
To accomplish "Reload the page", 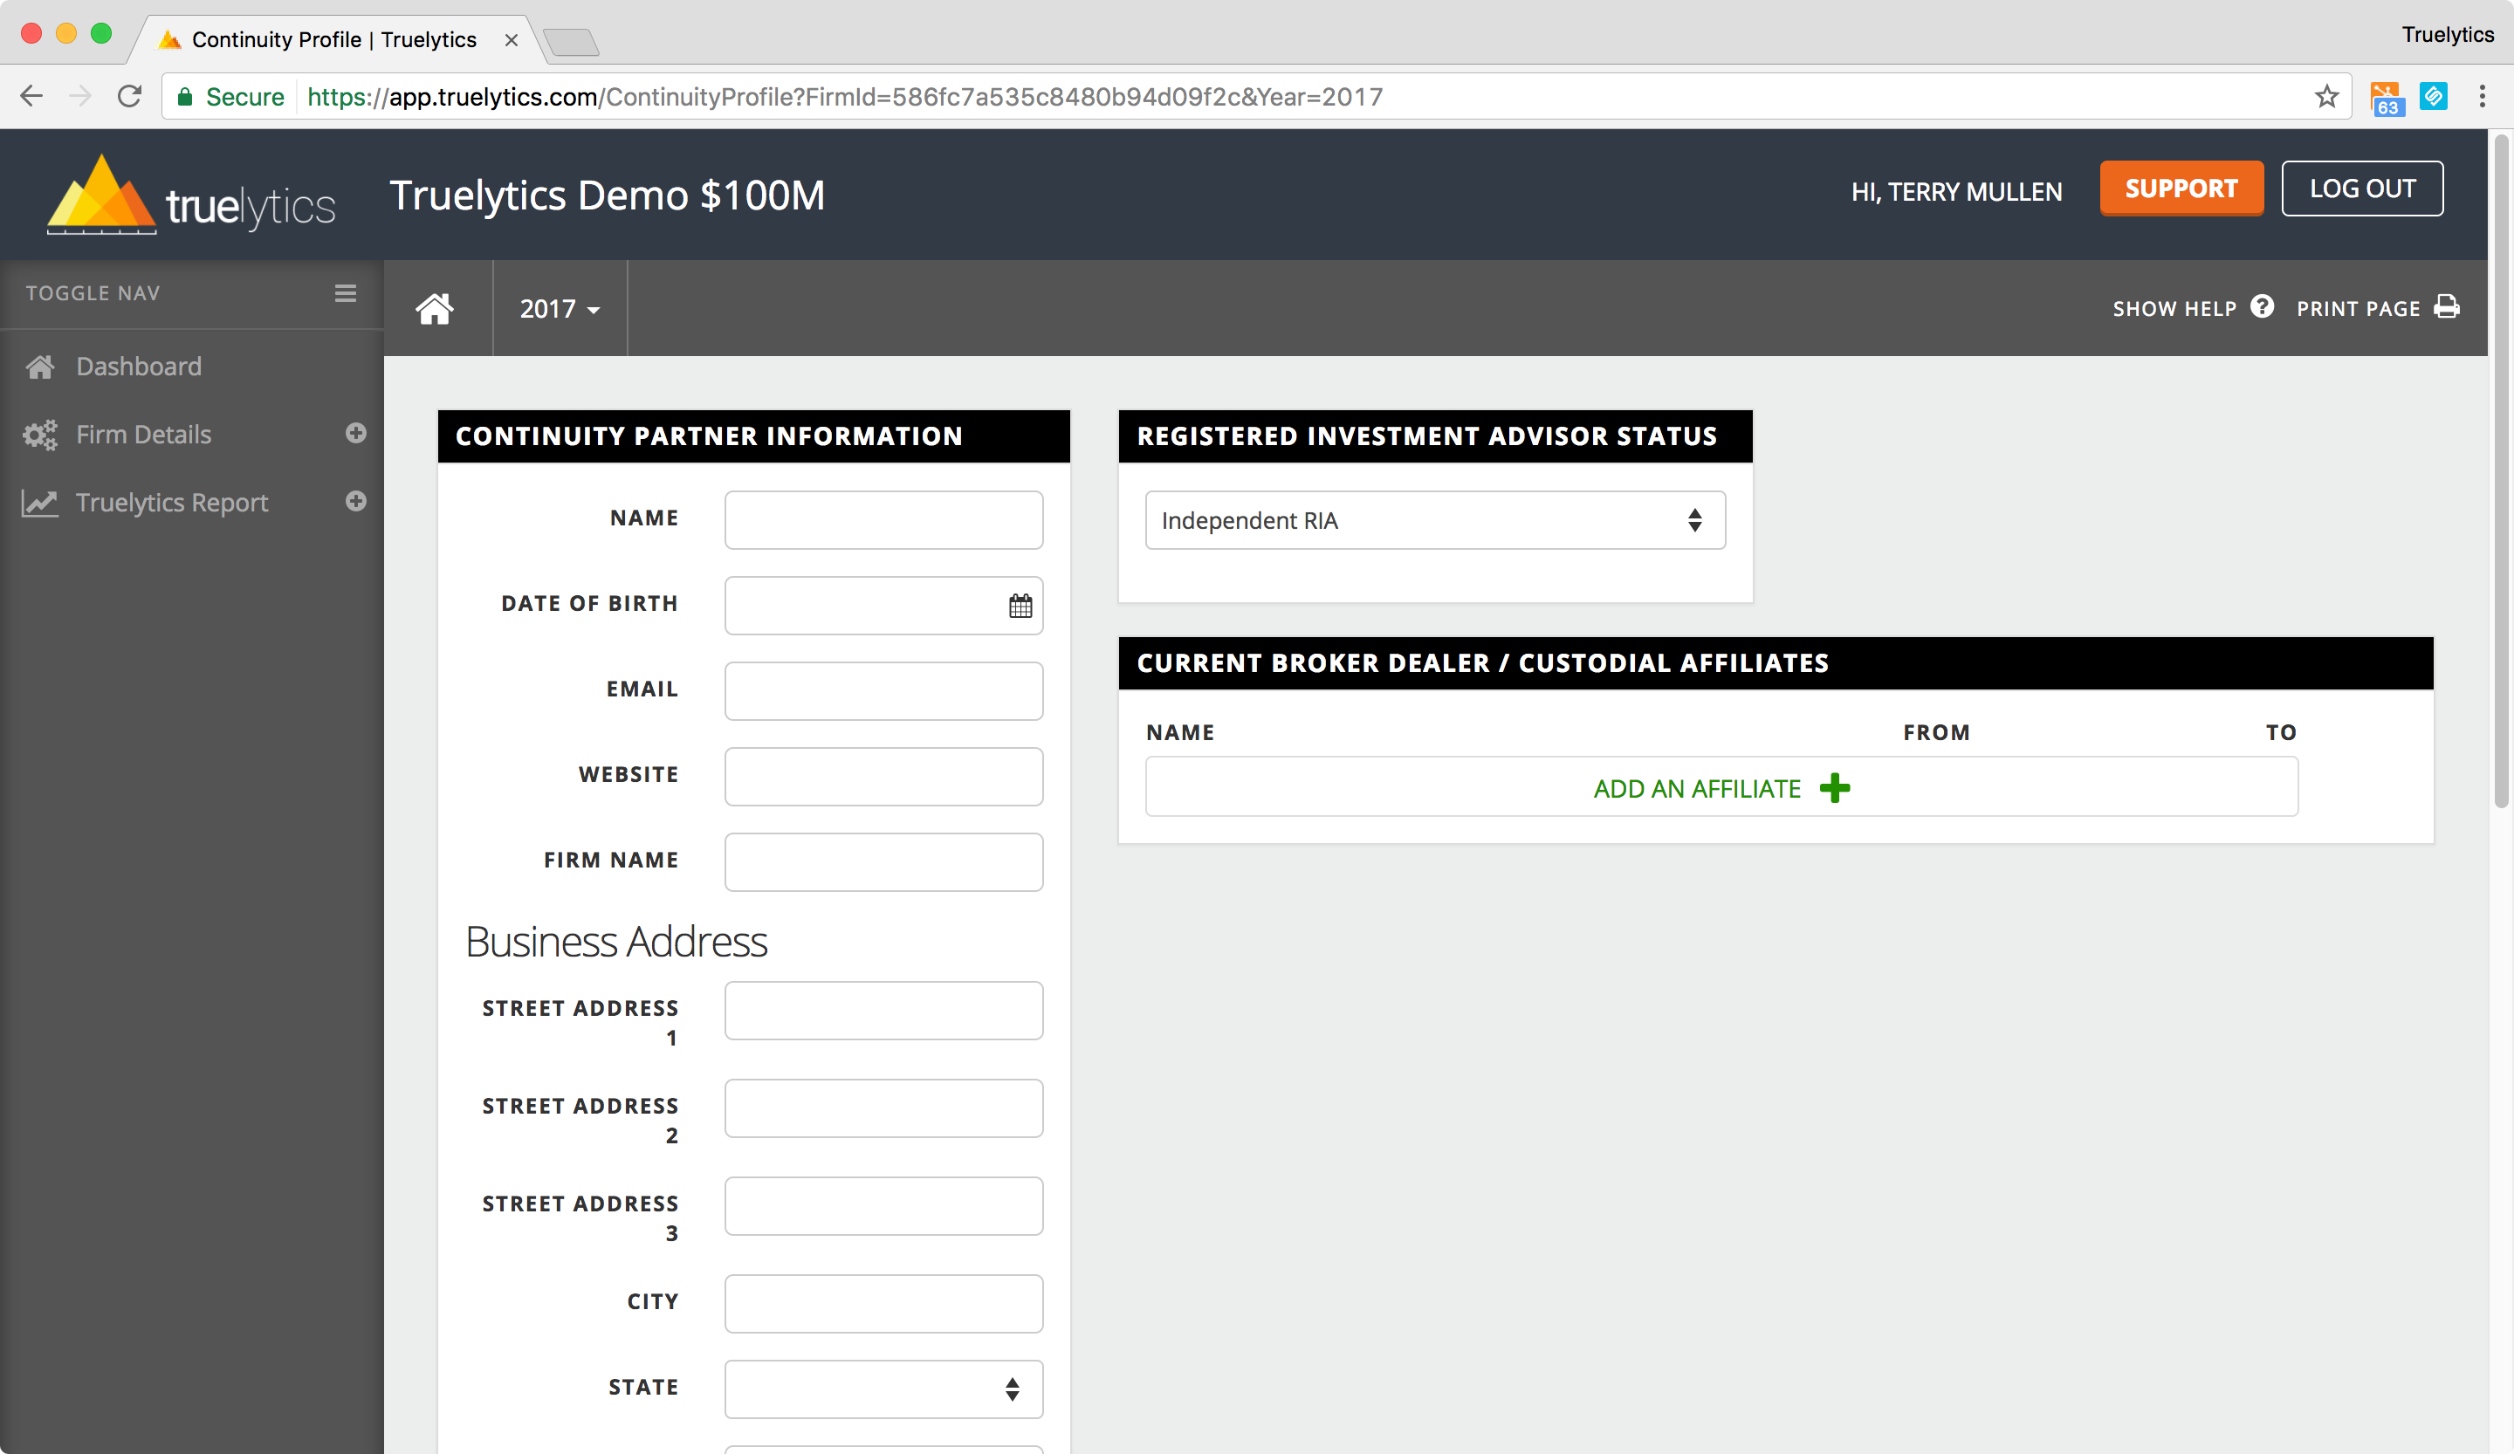I will pyautogui.click(x=130, y=96).
